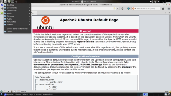This screenshot has height=96, width=171.
Task: Click the overlapping windows icon in status bar
Action: pyautogui.click(x=15, y=91)
